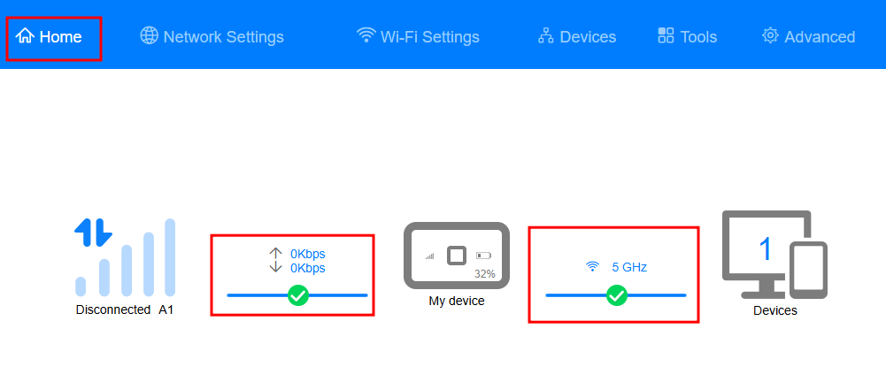Click the Disconnected A1 status label
This screenshot has width=886, height=382.
[124, 309]
